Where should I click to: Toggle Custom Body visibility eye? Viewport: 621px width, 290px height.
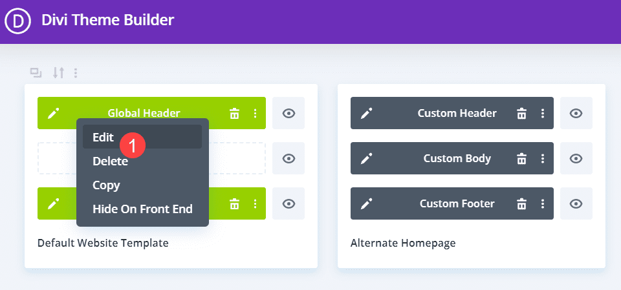click(576, 159)
